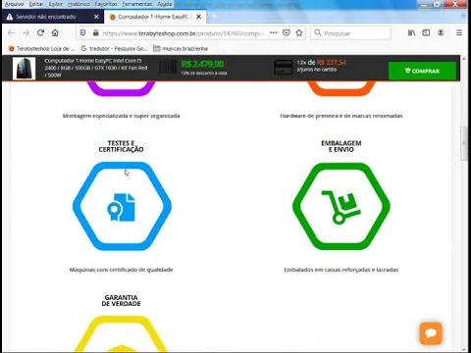Click the green COMPRAR button
This screenshot has width=471, height=353.
(x=422, y=71)
